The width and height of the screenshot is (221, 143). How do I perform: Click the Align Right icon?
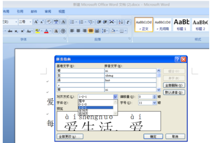pyautogui.click(x=84, y=31)
